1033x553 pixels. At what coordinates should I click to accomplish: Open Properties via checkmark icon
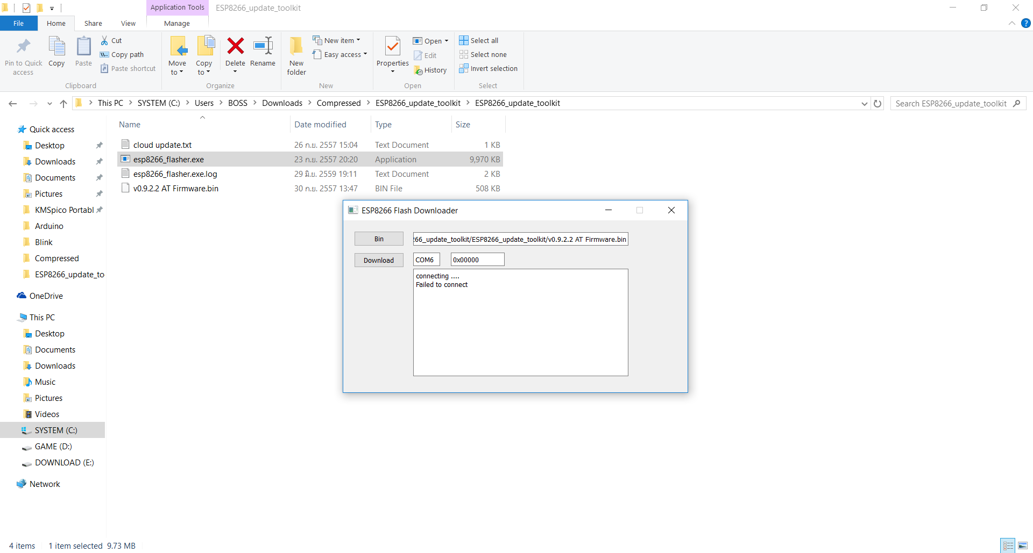point(392,47)
